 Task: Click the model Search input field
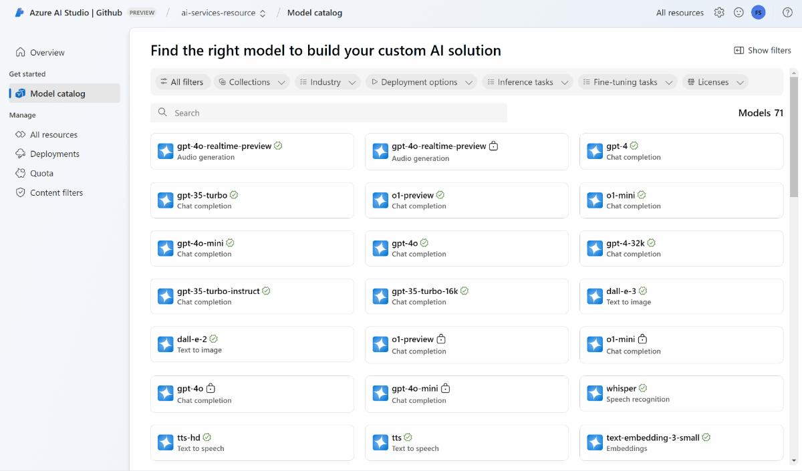pos(329,113)
